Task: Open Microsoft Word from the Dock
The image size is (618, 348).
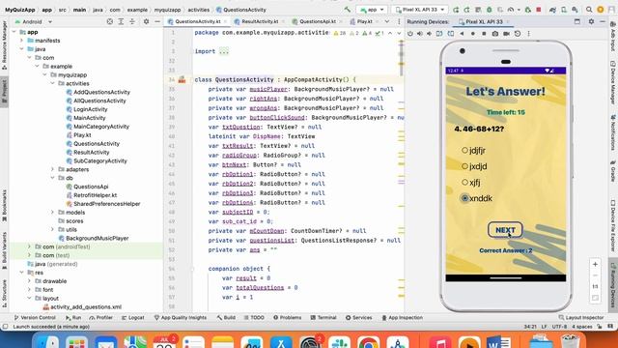Action: point(498,342)
